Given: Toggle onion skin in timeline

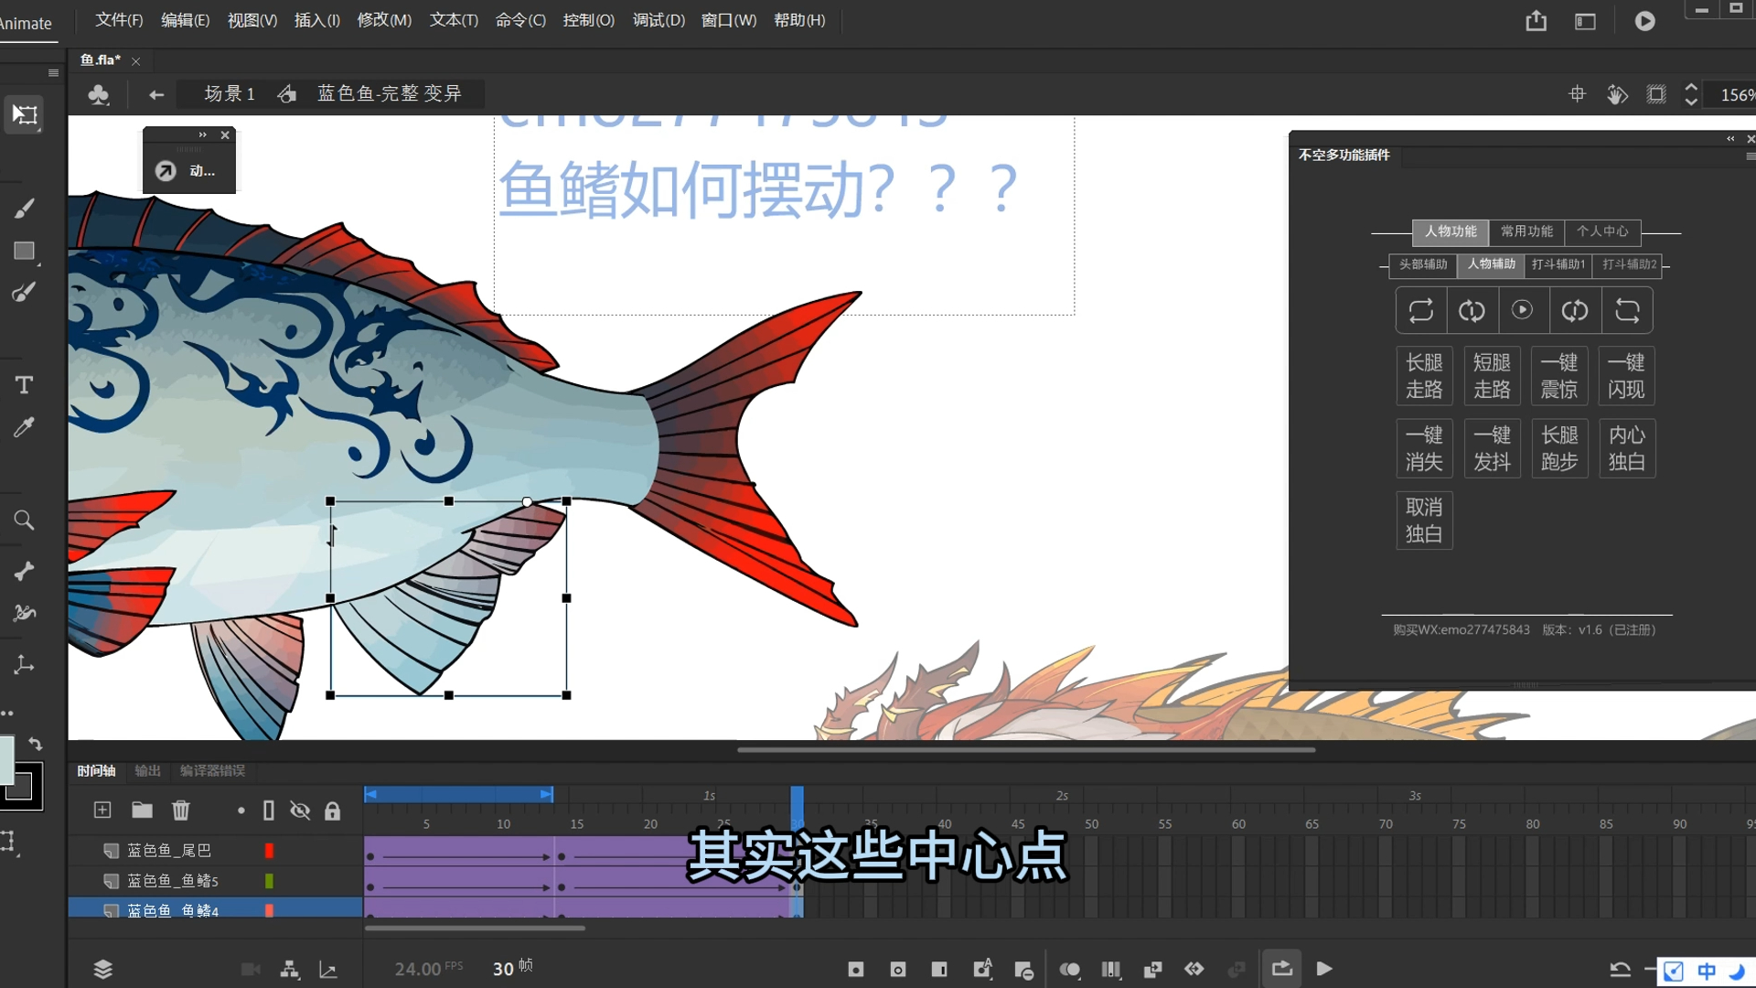Looking at the screenshot, I should [x=1069, y=970].
